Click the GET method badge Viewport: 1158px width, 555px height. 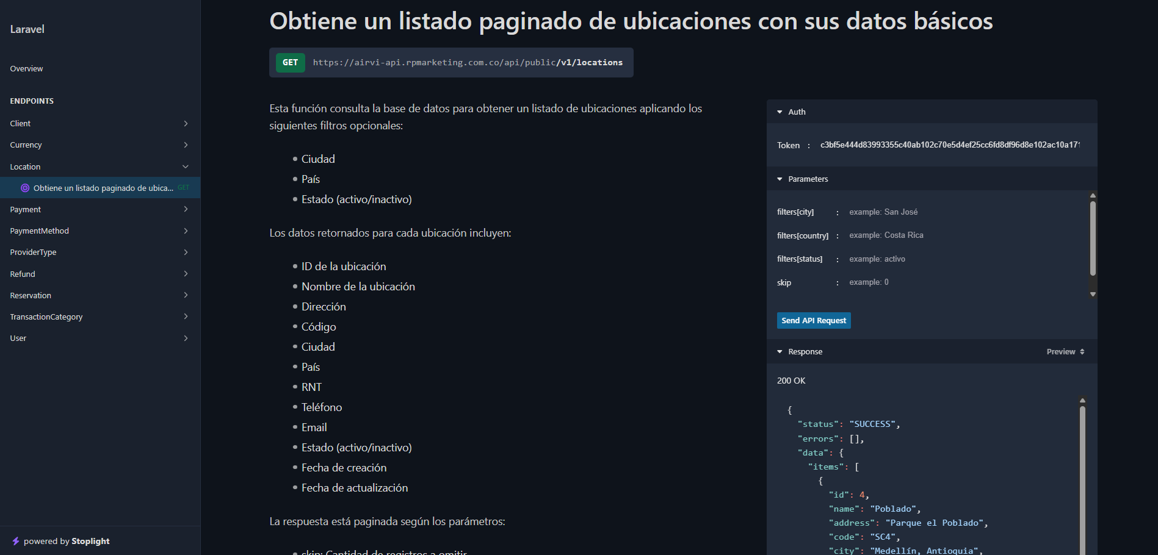pyautogui.click(x=291, y=63)
